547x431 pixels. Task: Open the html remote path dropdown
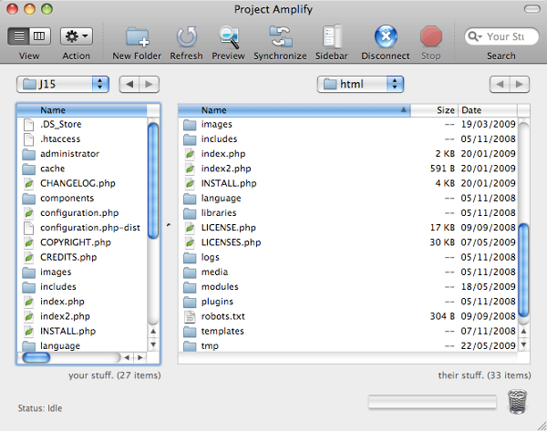coord(360,84)
